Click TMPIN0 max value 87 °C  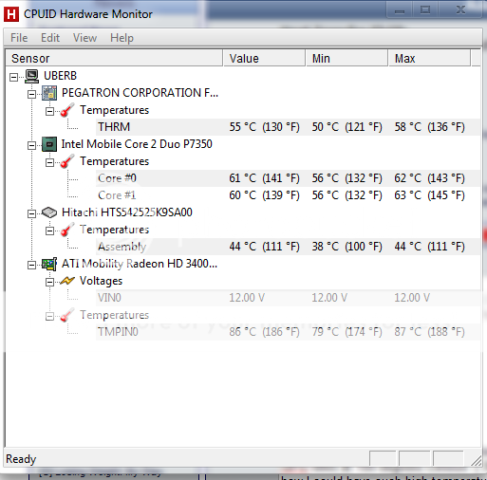tap(429, 332)
